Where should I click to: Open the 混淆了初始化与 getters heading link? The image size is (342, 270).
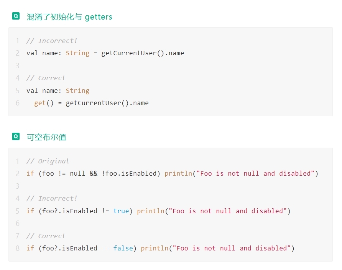point(69,17)
